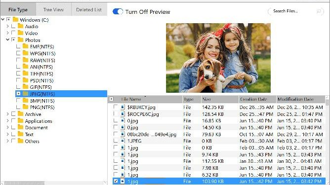
Task: Sort by Creation Date column header
Action: click(x=257, y=99)
